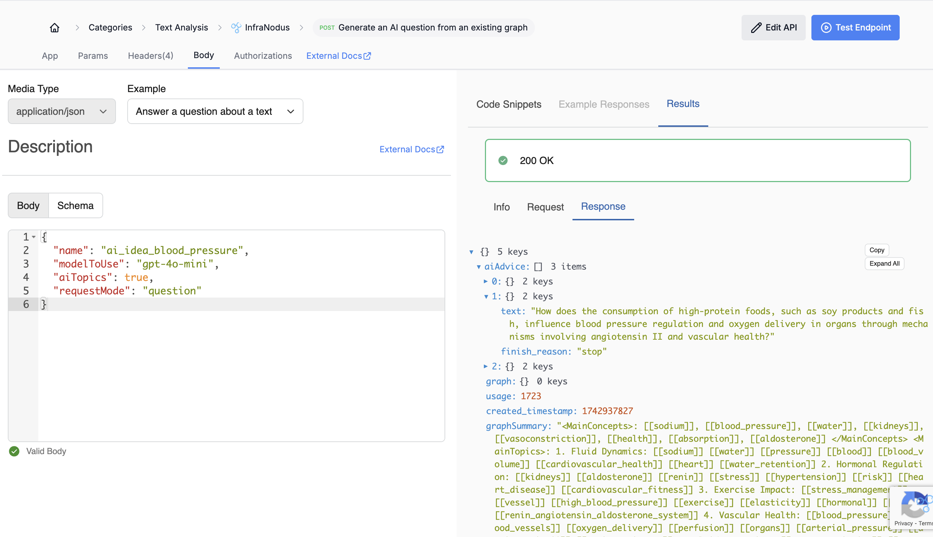Open the Example dropdown 'Answer a question about a text'

click(215, 111)
